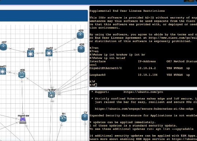
Task: Select the mgmt-sw switch icon
Action: point(23,121)
